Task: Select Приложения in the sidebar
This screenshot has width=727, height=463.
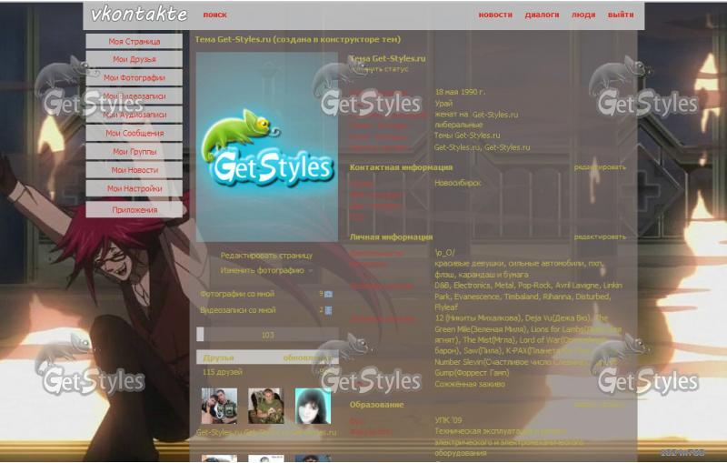Action: click(x=134, y=210)
